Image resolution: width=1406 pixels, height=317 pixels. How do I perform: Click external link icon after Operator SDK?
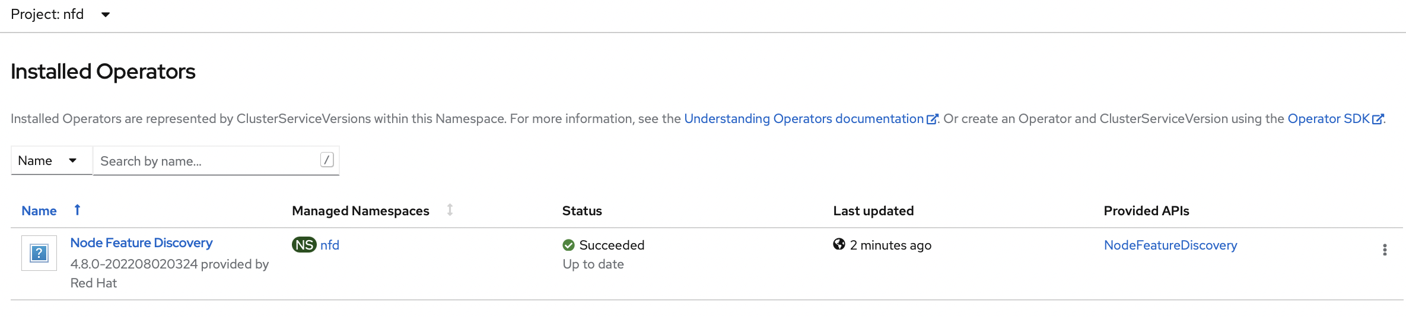click(x=1378, y=119)
